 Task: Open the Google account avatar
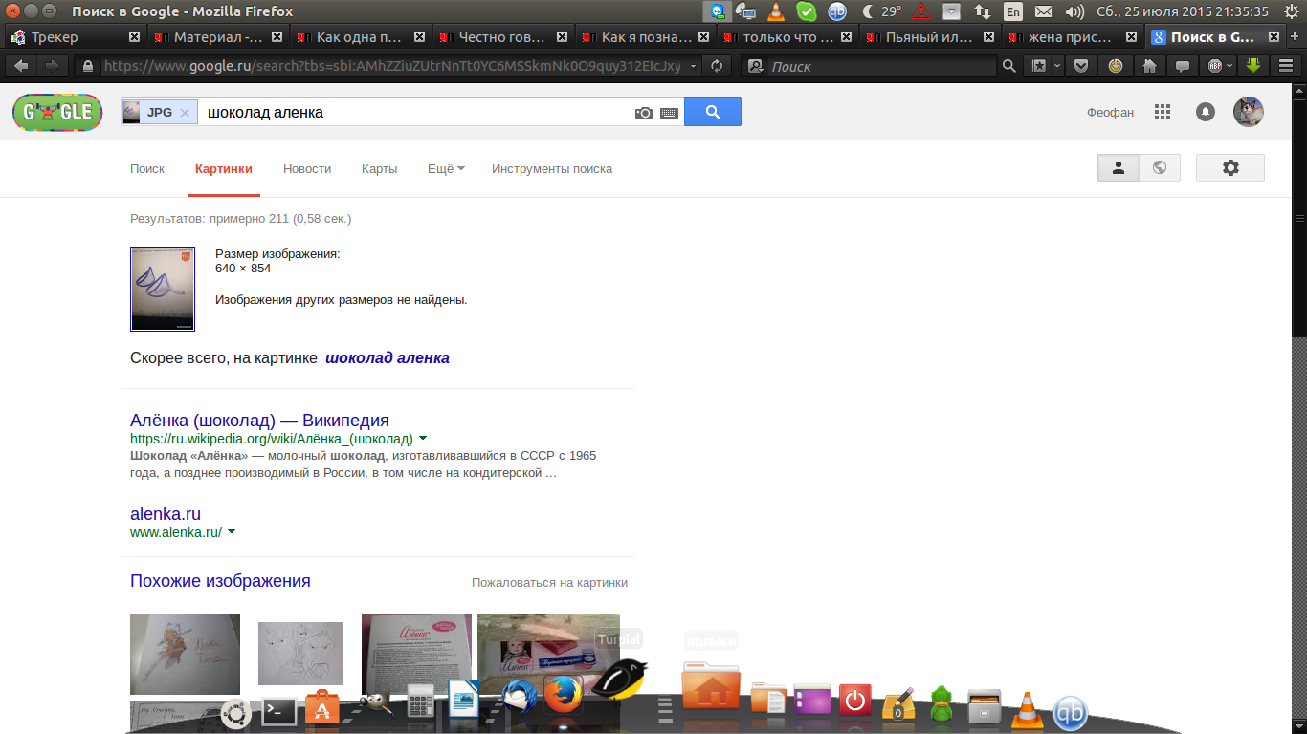(x=1249, y=112)
